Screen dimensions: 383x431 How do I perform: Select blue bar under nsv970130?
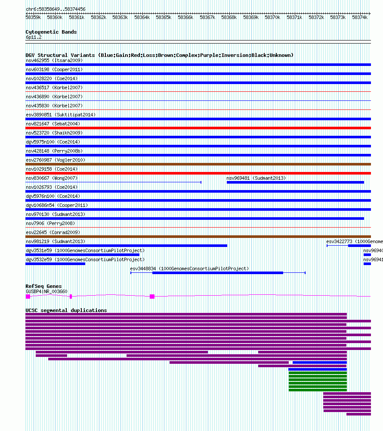pos(195,219)
